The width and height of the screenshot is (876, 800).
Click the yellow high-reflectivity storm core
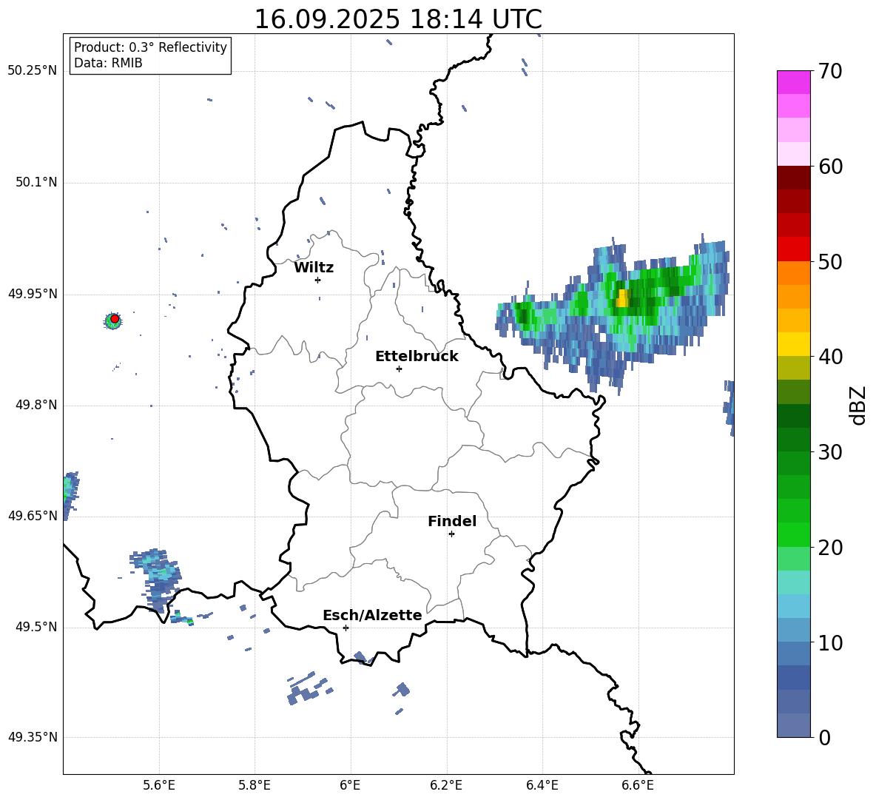621,298
